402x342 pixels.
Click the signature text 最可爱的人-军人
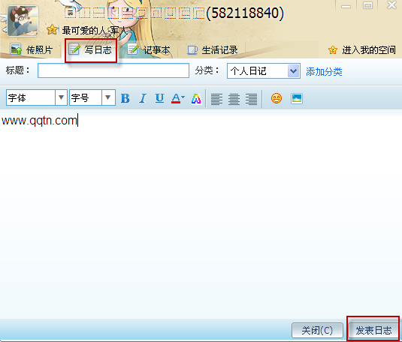tap(95, 31)
